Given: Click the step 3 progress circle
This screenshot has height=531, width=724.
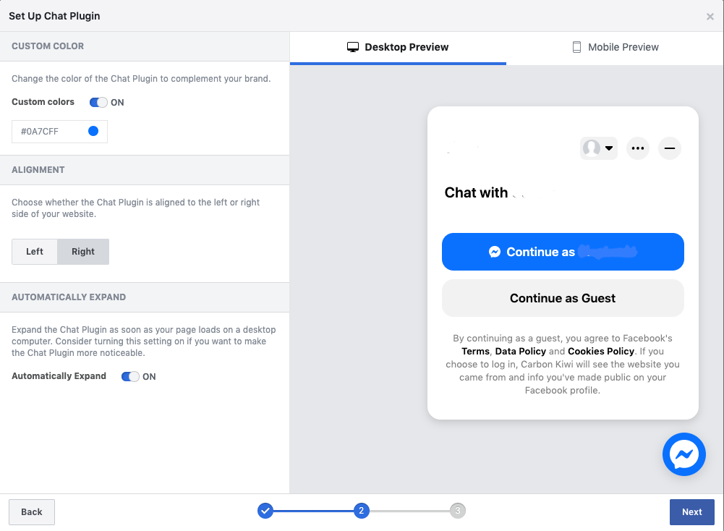Looking at the screenshot, I should (458, 511).
